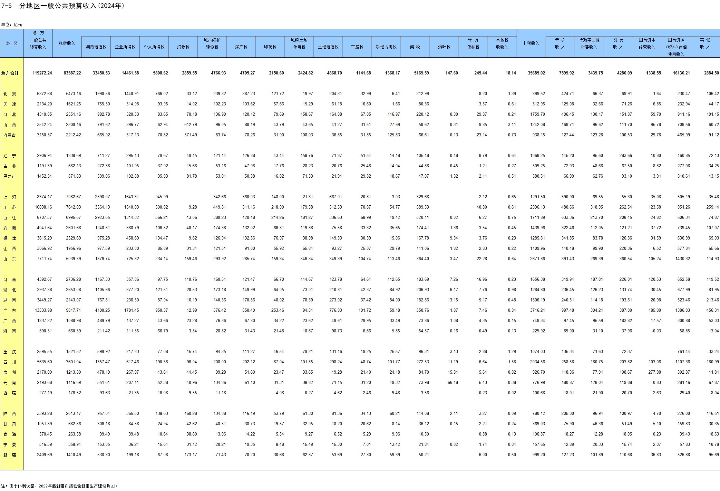Click the footnote text about 新疆
The width and height of the screenshot is (720, 491).
point(60,486)
